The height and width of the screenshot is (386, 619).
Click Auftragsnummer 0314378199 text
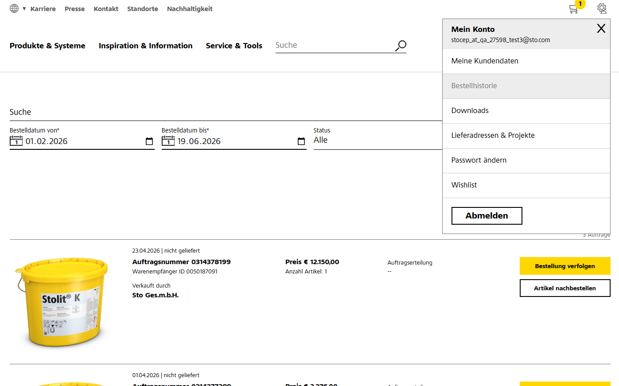tap(181, 262)
